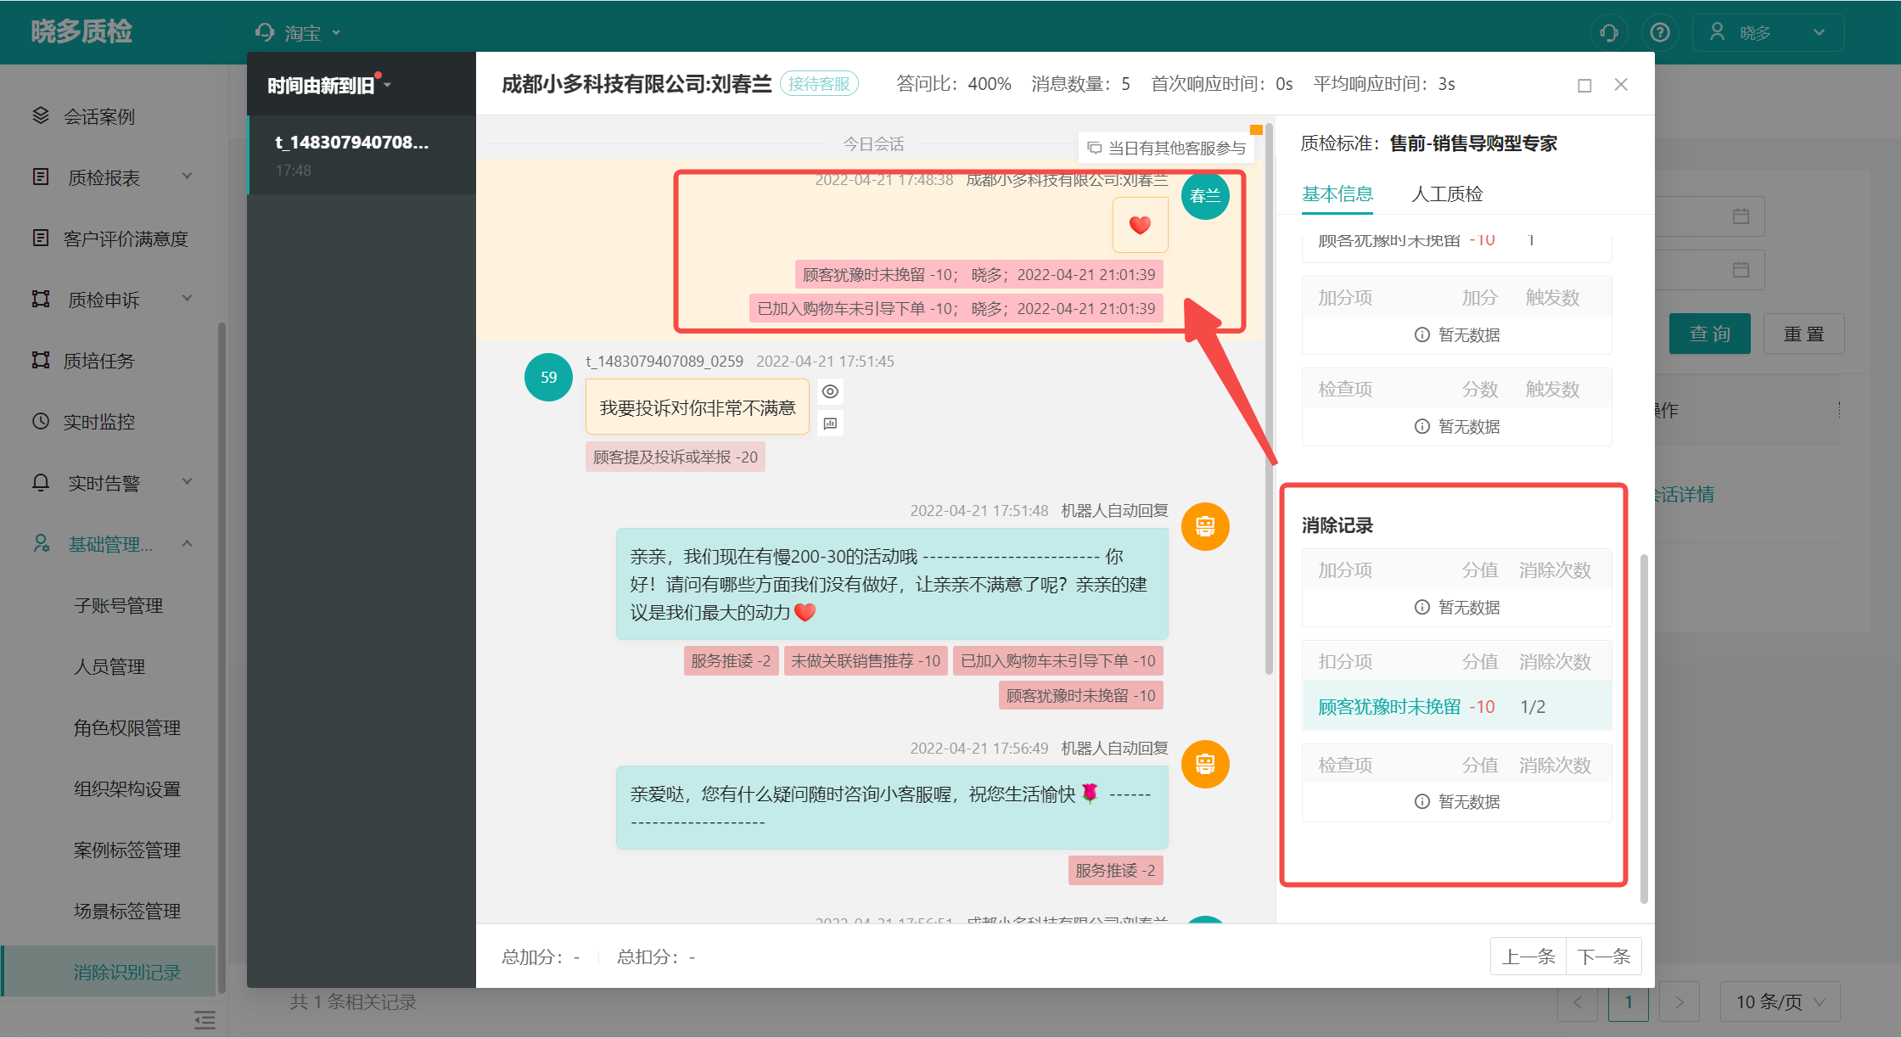1901x1038 pixels.
Task: Click the previous page arrow
Action: [1578, 1002]
